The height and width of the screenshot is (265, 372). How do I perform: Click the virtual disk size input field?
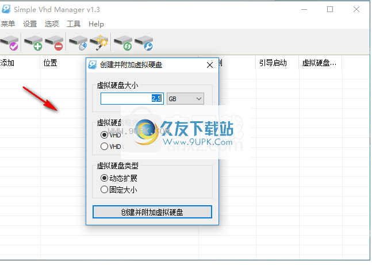coord(132,98)
